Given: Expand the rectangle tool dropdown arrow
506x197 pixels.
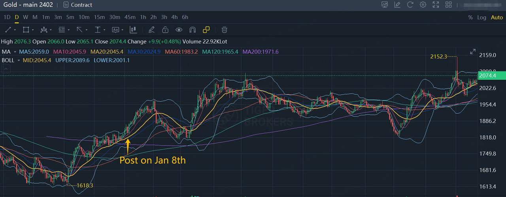Looking at the screenshot, I should click(33, 30).
